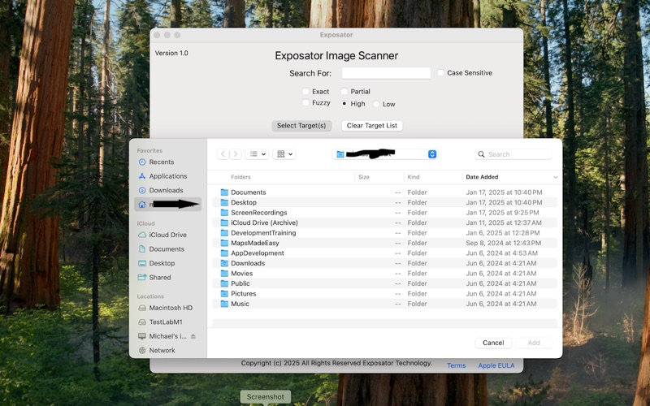Open iCloud Drive in the sidebar
The image size is (650, 406).
(162, 235)
